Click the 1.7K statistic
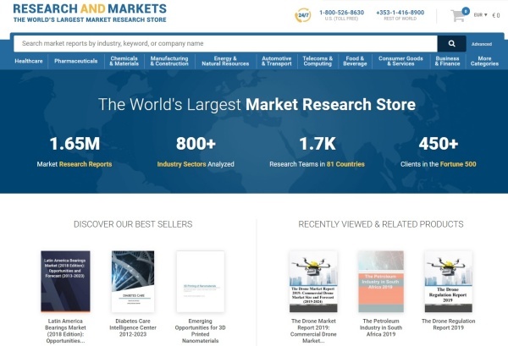Image resolution: width=508 pixels, height=346 pixels. pyautogui.click(x=317, y=144)
